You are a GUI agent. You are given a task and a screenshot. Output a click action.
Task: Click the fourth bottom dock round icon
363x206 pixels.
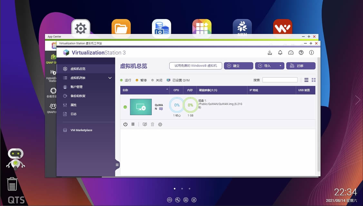pyautogui.click(x=194, y=200)
